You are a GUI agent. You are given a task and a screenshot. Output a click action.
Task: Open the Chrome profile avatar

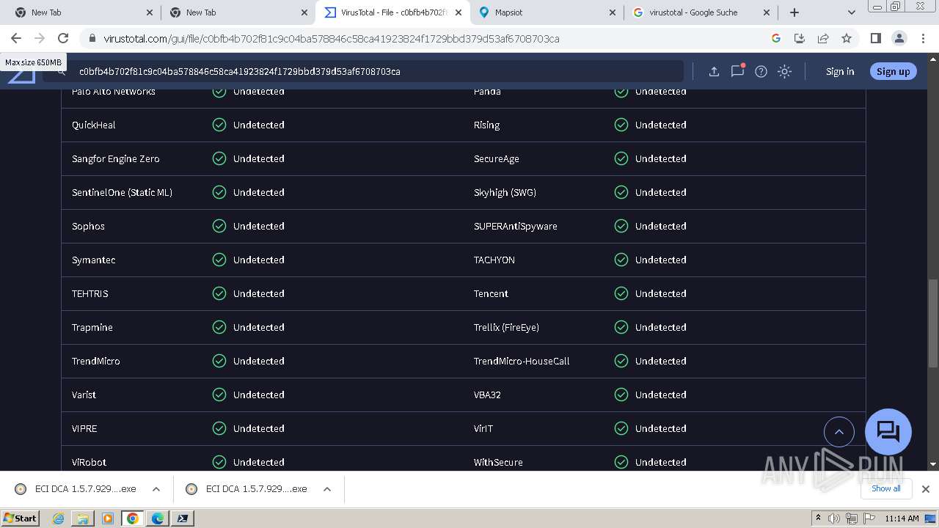(899, 38)
